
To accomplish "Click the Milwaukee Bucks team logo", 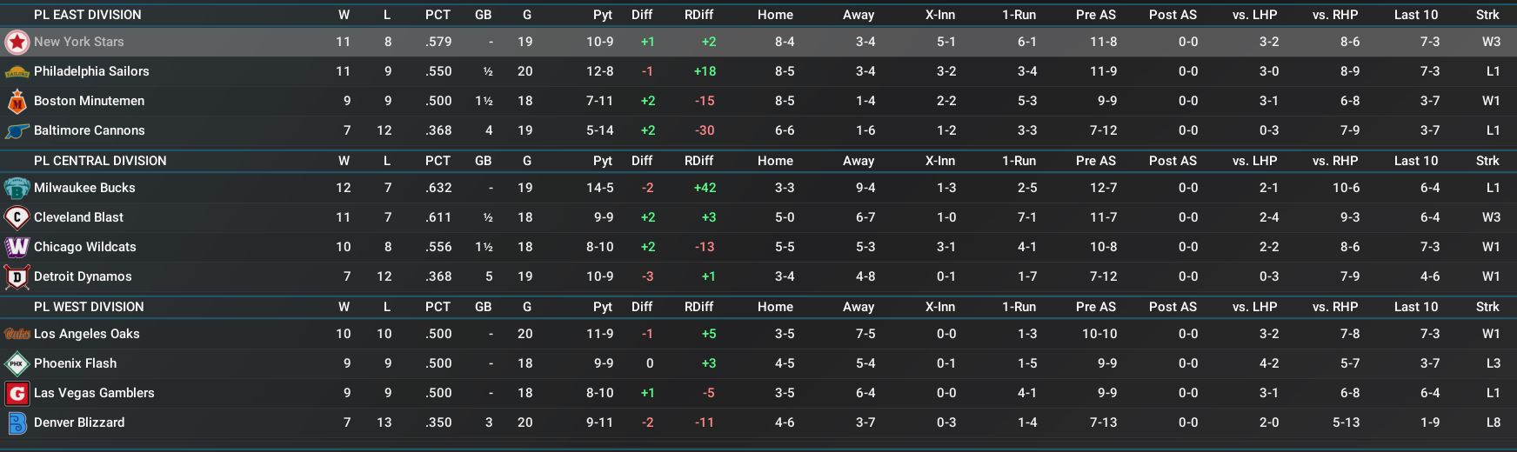I will click(x=17, y=188).
